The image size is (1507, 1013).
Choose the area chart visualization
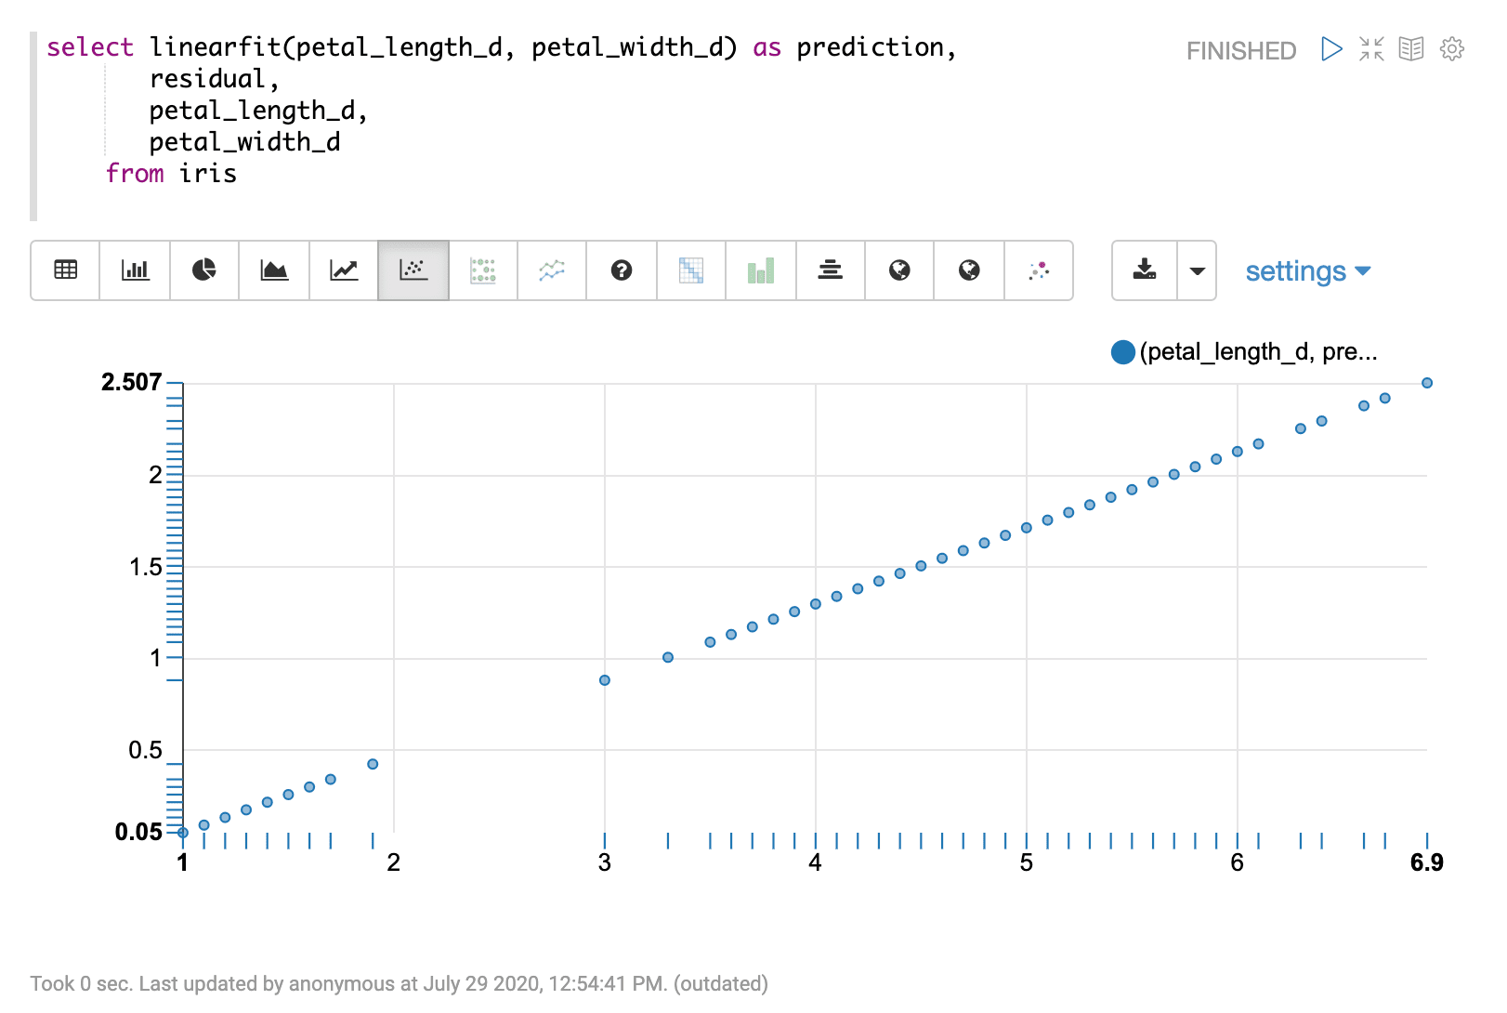[x=274, y=270]
